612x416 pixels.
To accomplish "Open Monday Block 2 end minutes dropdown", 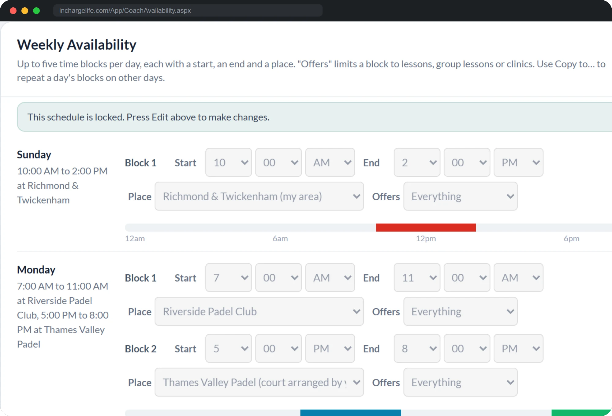I will pos(467,348).
